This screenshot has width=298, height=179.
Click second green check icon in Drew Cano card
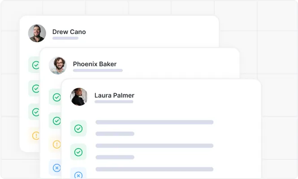[35, 89]
